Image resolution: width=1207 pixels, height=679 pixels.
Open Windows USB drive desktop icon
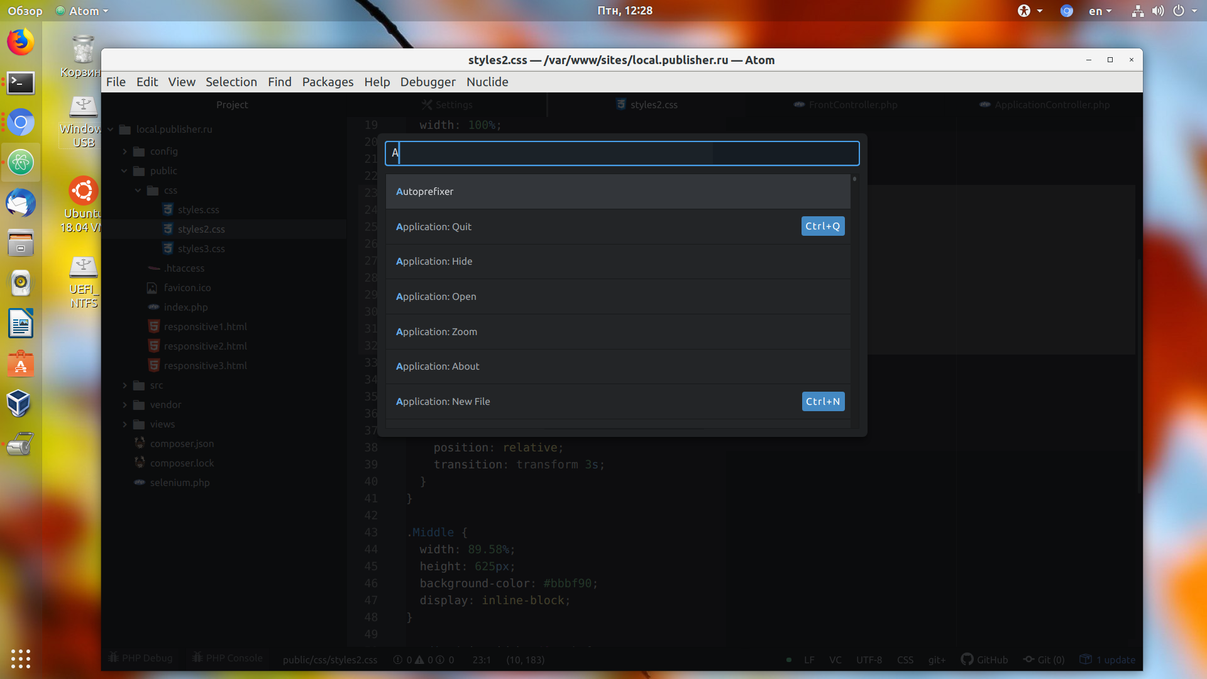(x=83, y=121)
